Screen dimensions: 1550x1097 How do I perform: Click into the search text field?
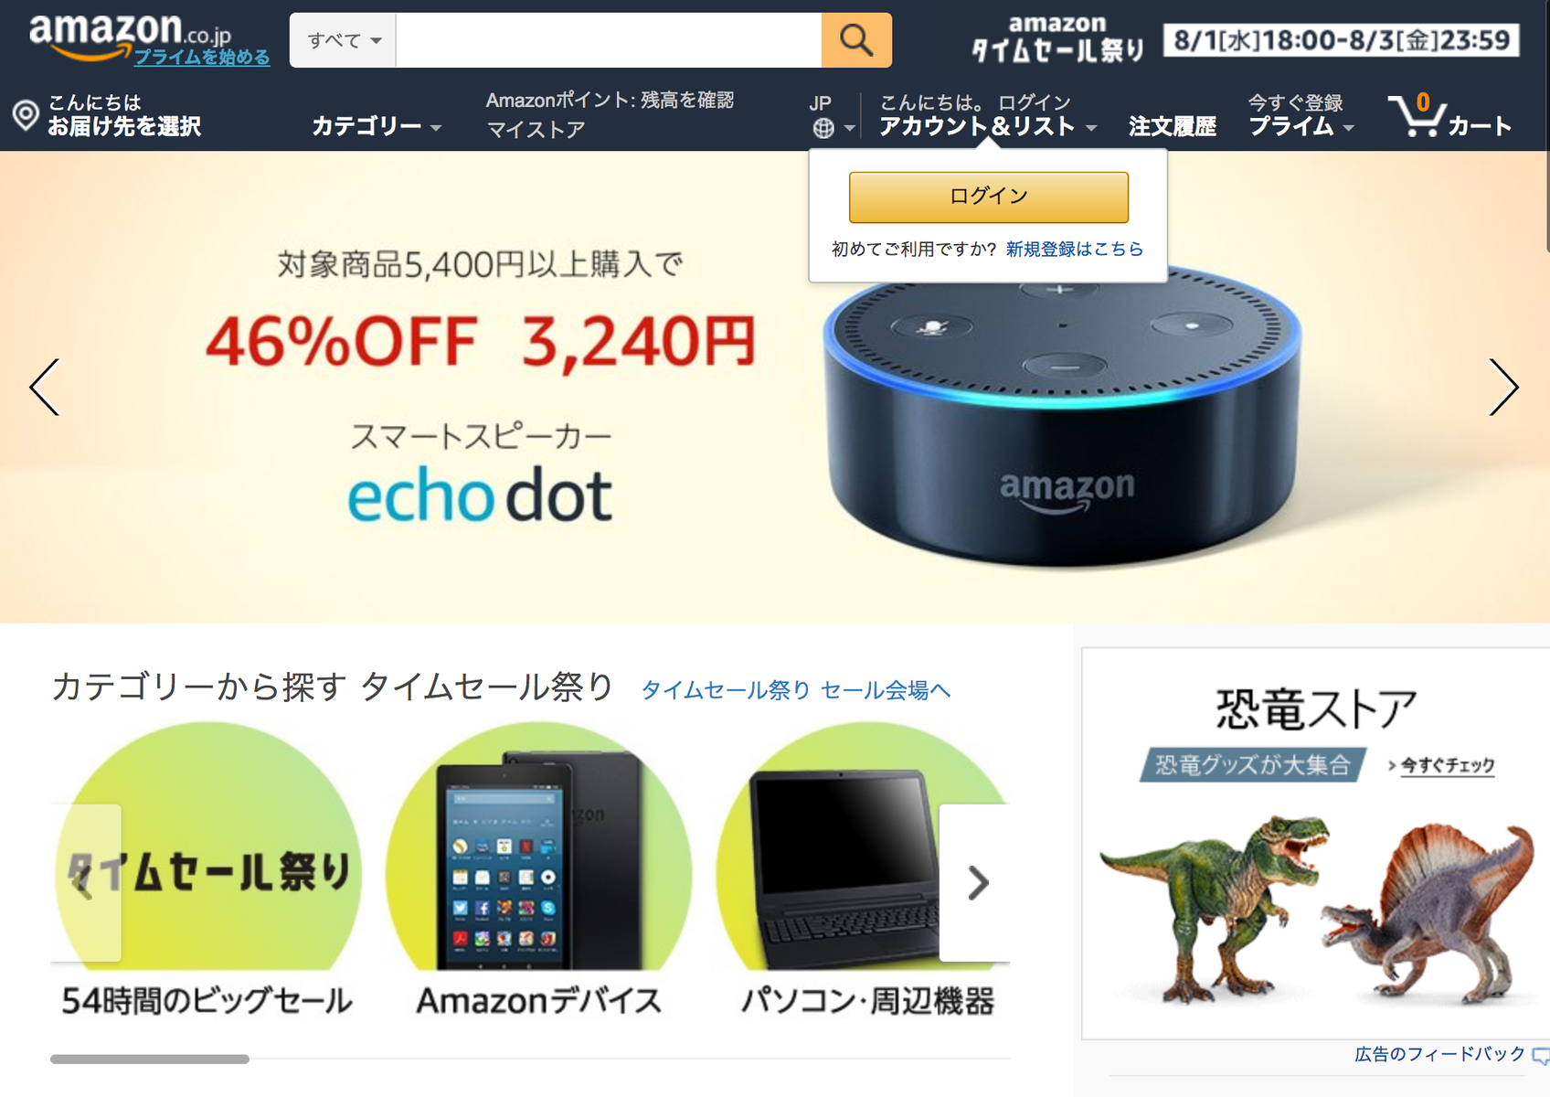tap(609, 40)
